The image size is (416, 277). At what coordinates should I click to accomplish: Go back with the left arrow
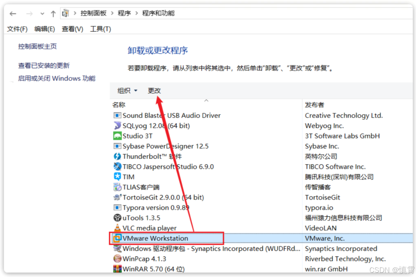[x=13, y=13]
